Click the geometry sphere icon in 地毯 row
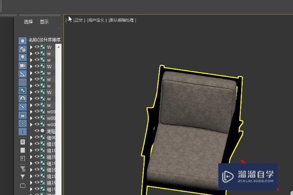The height and width of the screenshot is (195, 293). 42,131
